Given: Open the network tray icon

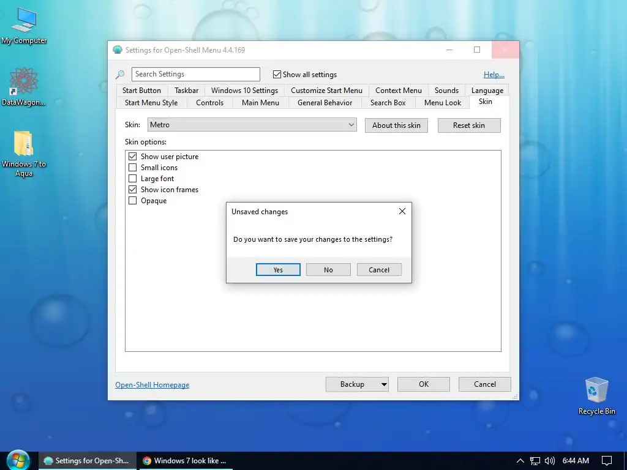Looking at the screenshot, I should pos(535,461).
